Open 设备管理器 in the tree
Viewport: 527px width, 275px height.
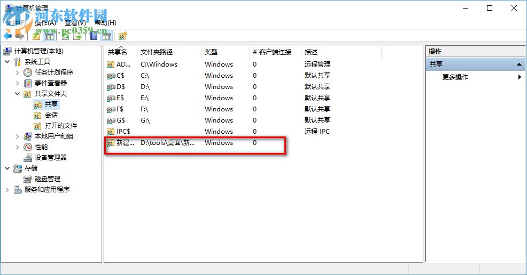pyautogui.click(x=51, y=158)
